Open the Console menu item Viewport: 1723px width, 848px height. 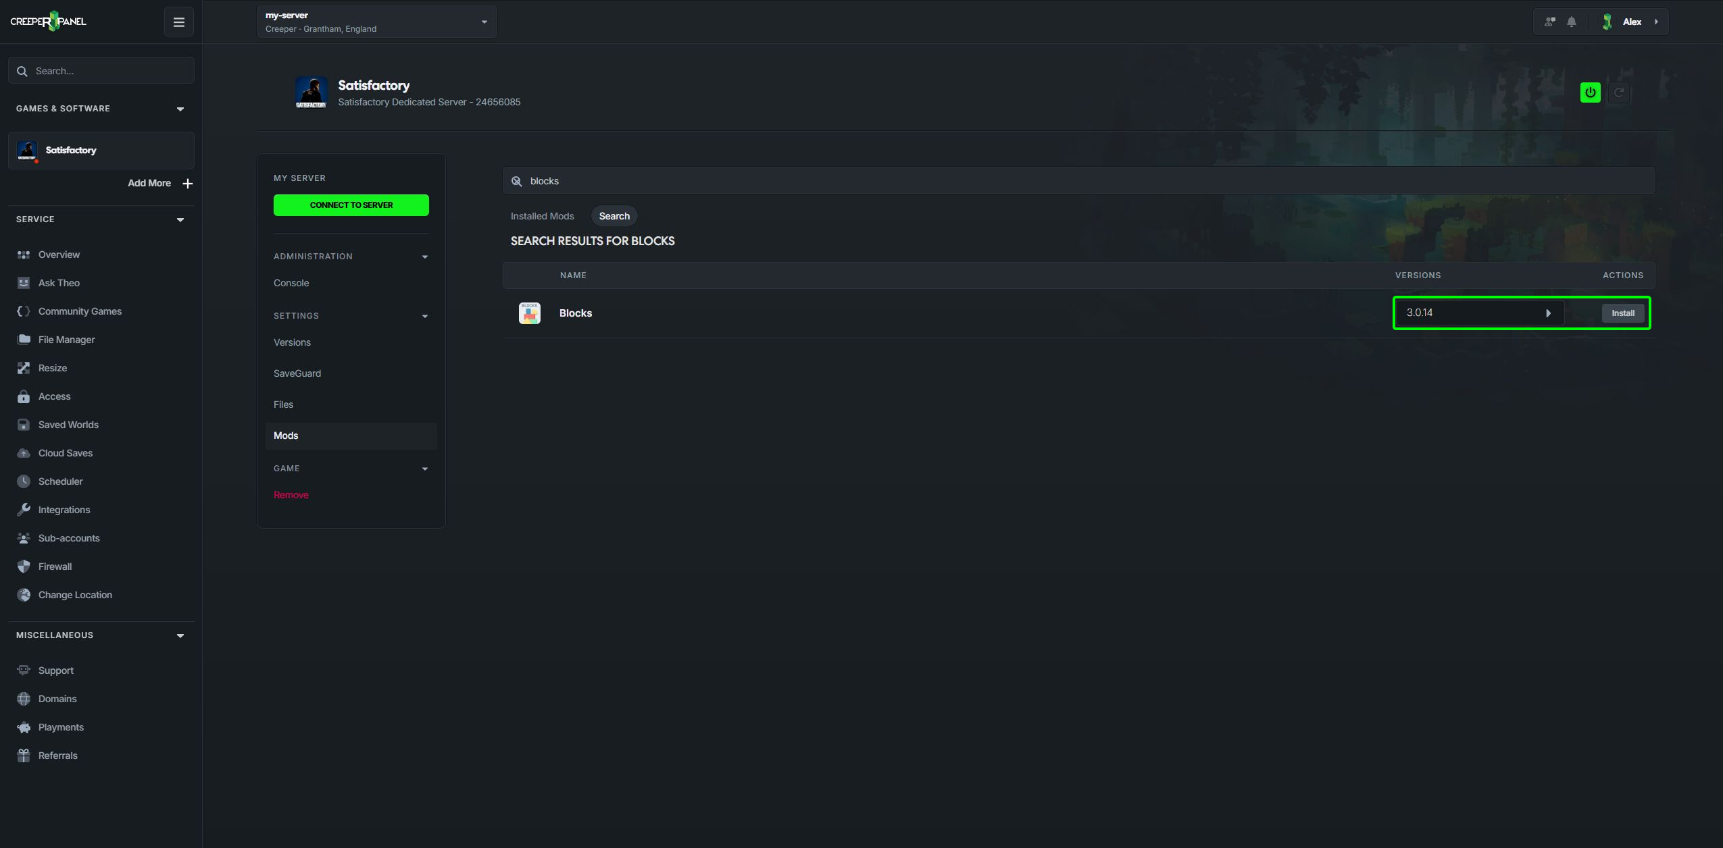(x=291, y=283)
